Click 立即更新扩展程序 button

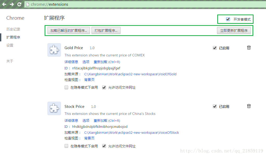[234, 30]
